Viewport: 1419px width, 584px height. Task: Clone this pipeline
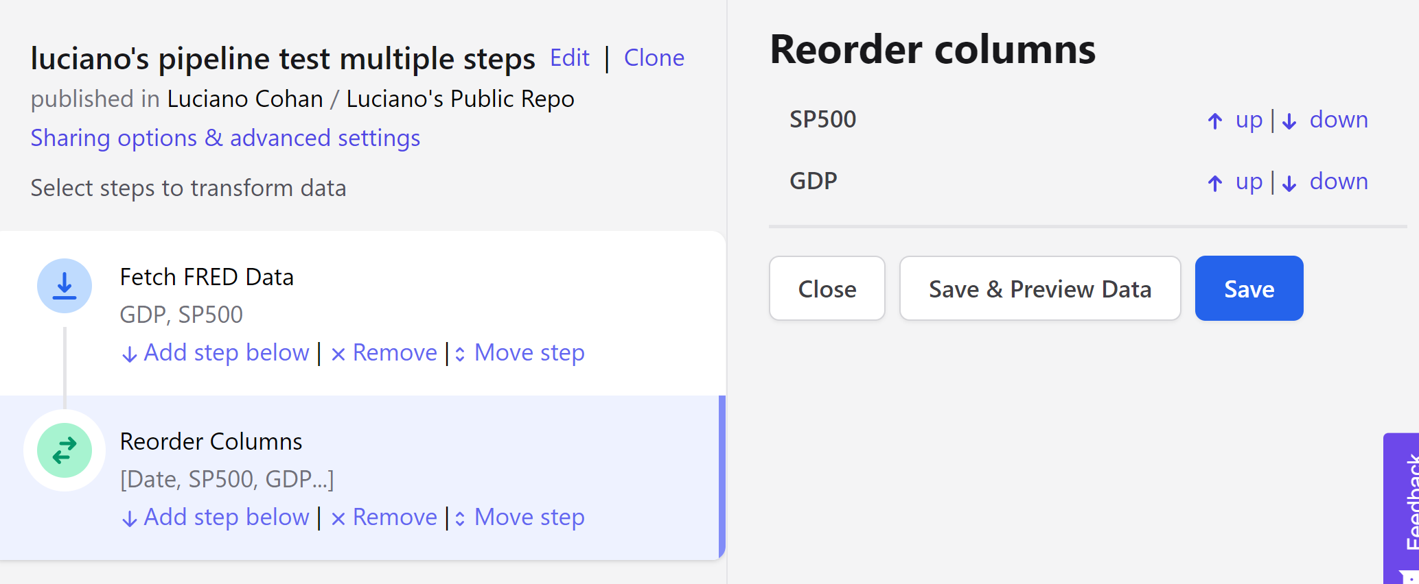[654, 58]
